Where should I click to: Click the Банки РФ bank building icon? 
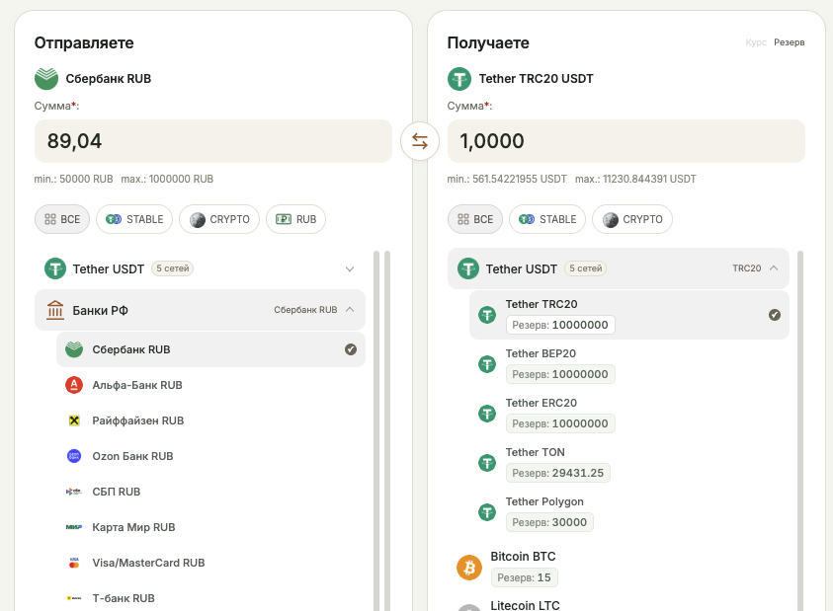point(55,310)
